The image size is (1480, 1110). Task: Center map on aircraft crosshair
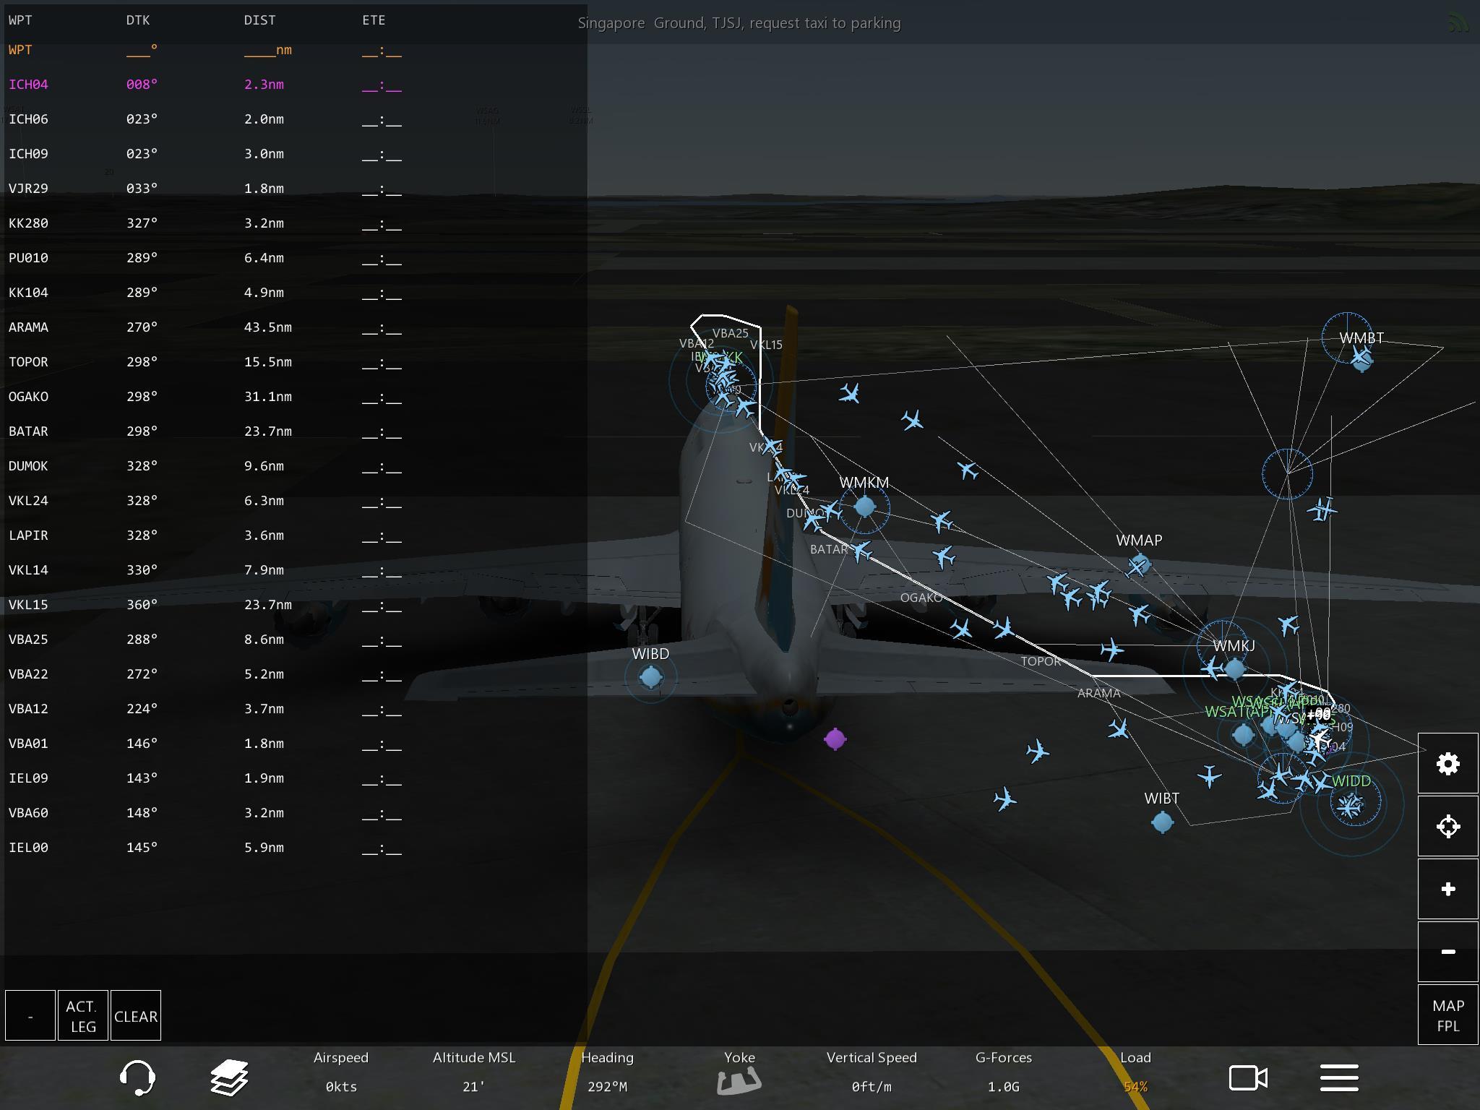[1447, 826]
